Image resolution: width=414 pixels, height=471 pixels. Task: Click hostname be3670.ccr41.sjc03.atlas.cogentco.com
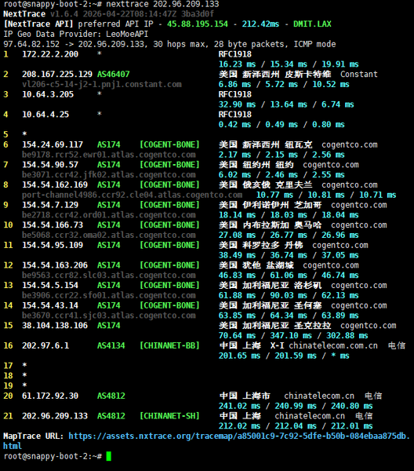pos(109,316)
